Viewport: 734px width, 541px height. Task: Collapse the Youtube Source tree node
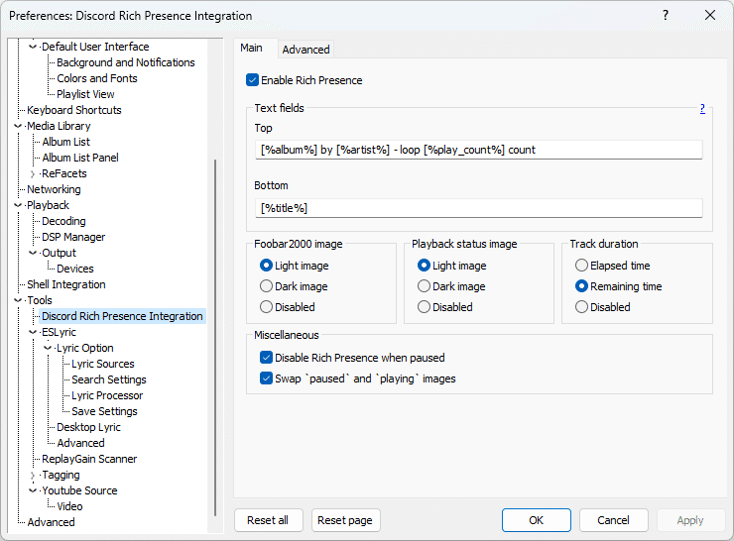[x=33, y=490]
